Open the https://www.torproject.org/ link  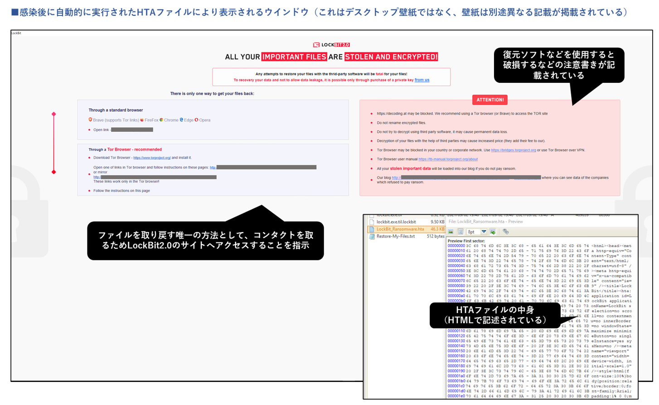pyautogui.click(x=152, y=158)
